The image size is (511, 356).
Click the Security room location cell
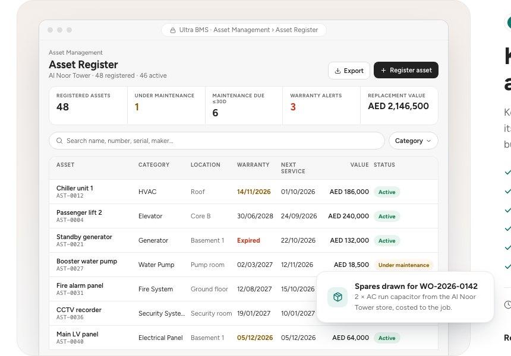(x=211, y=313)
